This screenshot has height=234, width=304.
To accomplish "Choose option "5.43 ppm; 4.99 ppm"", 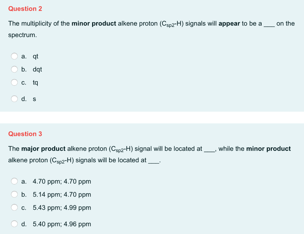I will (x=14, y=207).
